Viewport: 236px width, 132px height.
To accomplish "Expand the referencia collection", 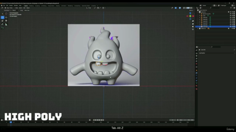I will [x=198, y=29].
